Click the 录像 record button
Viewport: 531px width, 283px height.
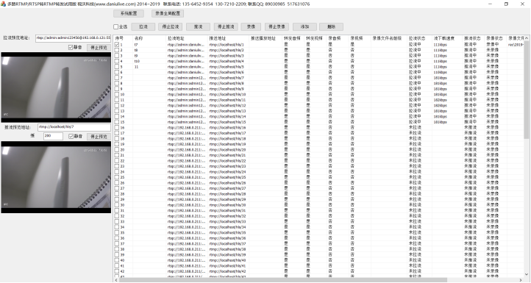tap(251, 26)
